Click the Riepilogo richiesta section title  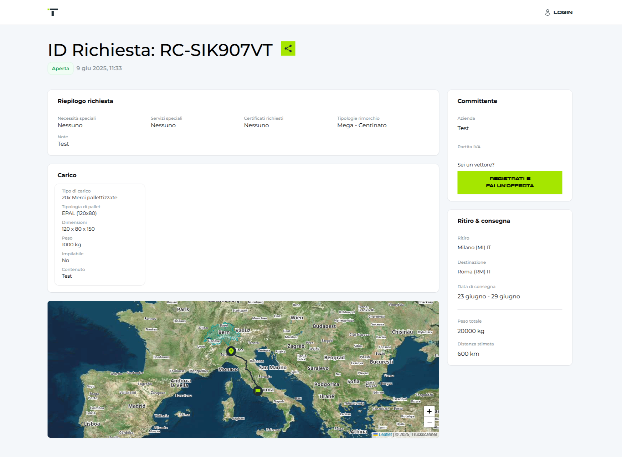tap(85, 101)
